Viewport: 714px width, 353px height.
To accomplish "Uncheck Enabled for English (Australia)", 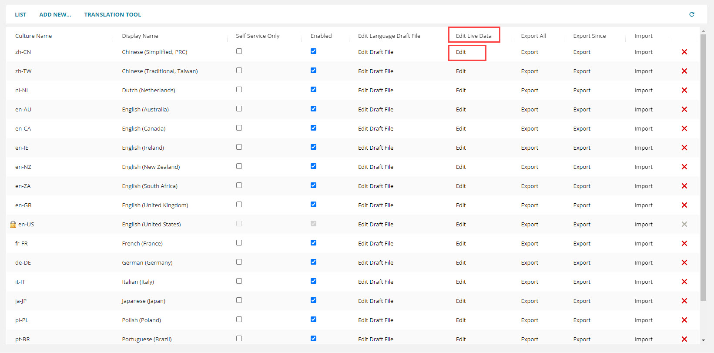I will tap(313, 109).
